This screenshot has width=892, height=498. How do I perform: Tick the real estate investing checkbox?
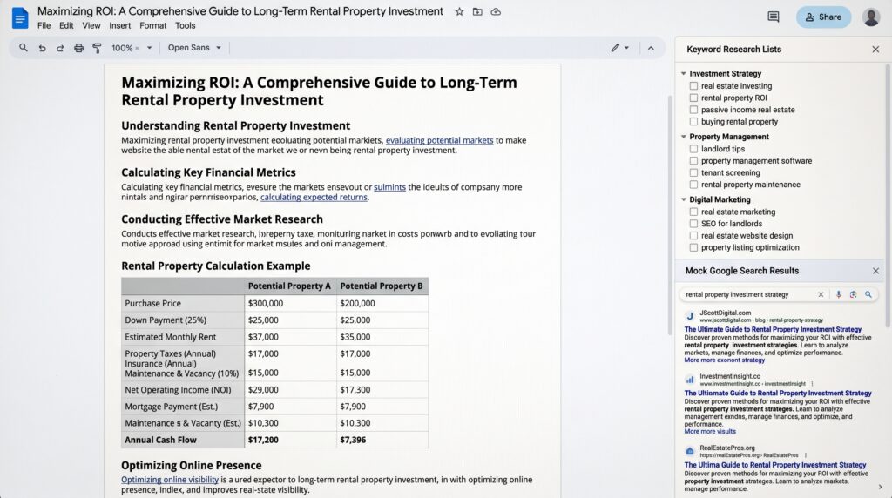tap(693, 86)
